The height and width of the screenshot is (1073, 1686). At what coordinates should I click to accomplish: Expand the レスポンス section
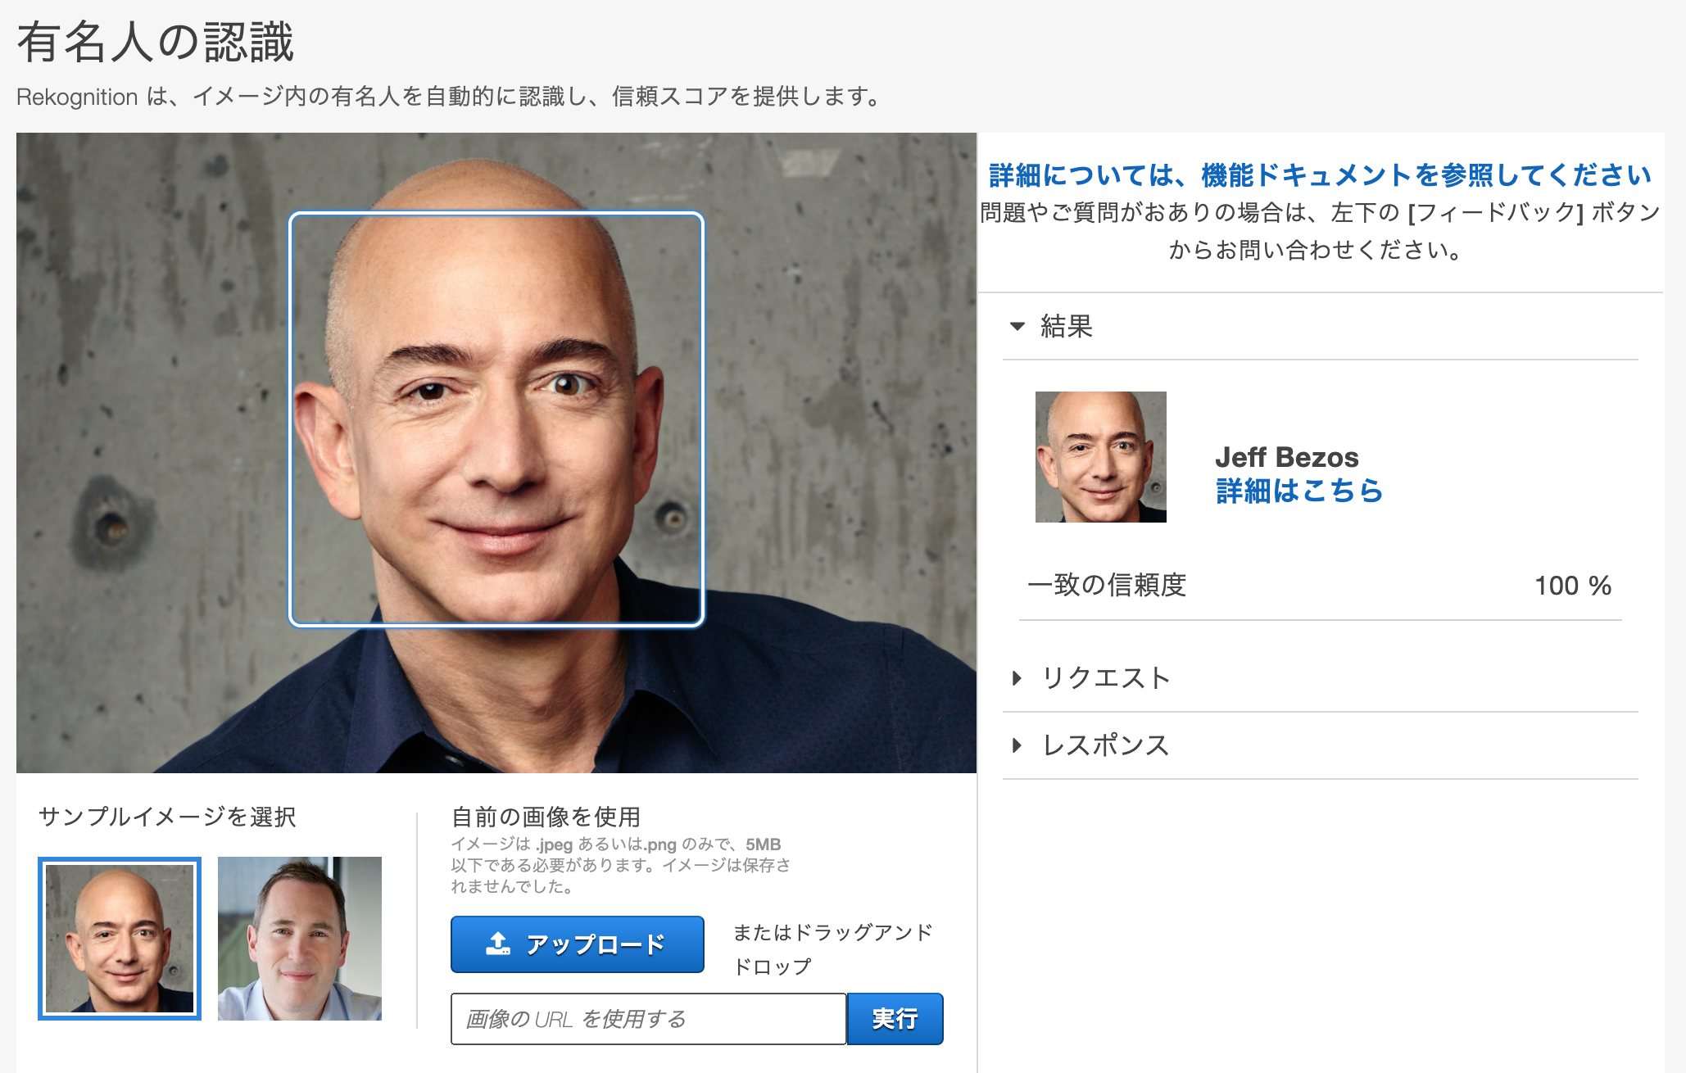click(x=1106, y=745)
